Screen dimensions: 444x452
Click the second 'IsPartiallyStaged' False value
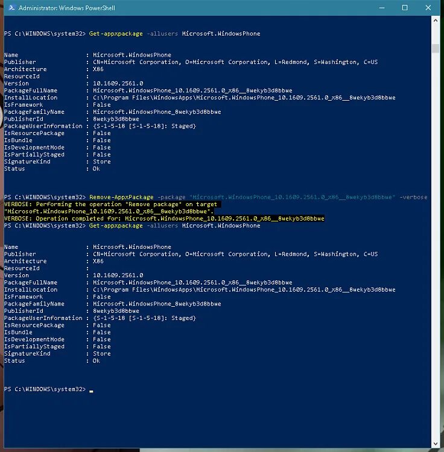101,347
